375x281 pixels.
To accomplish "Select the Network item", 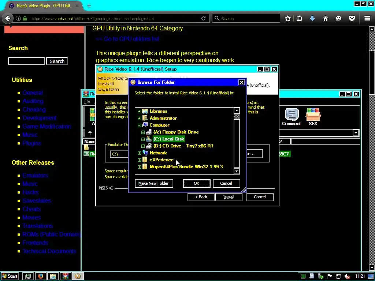I will pos(158,153).
